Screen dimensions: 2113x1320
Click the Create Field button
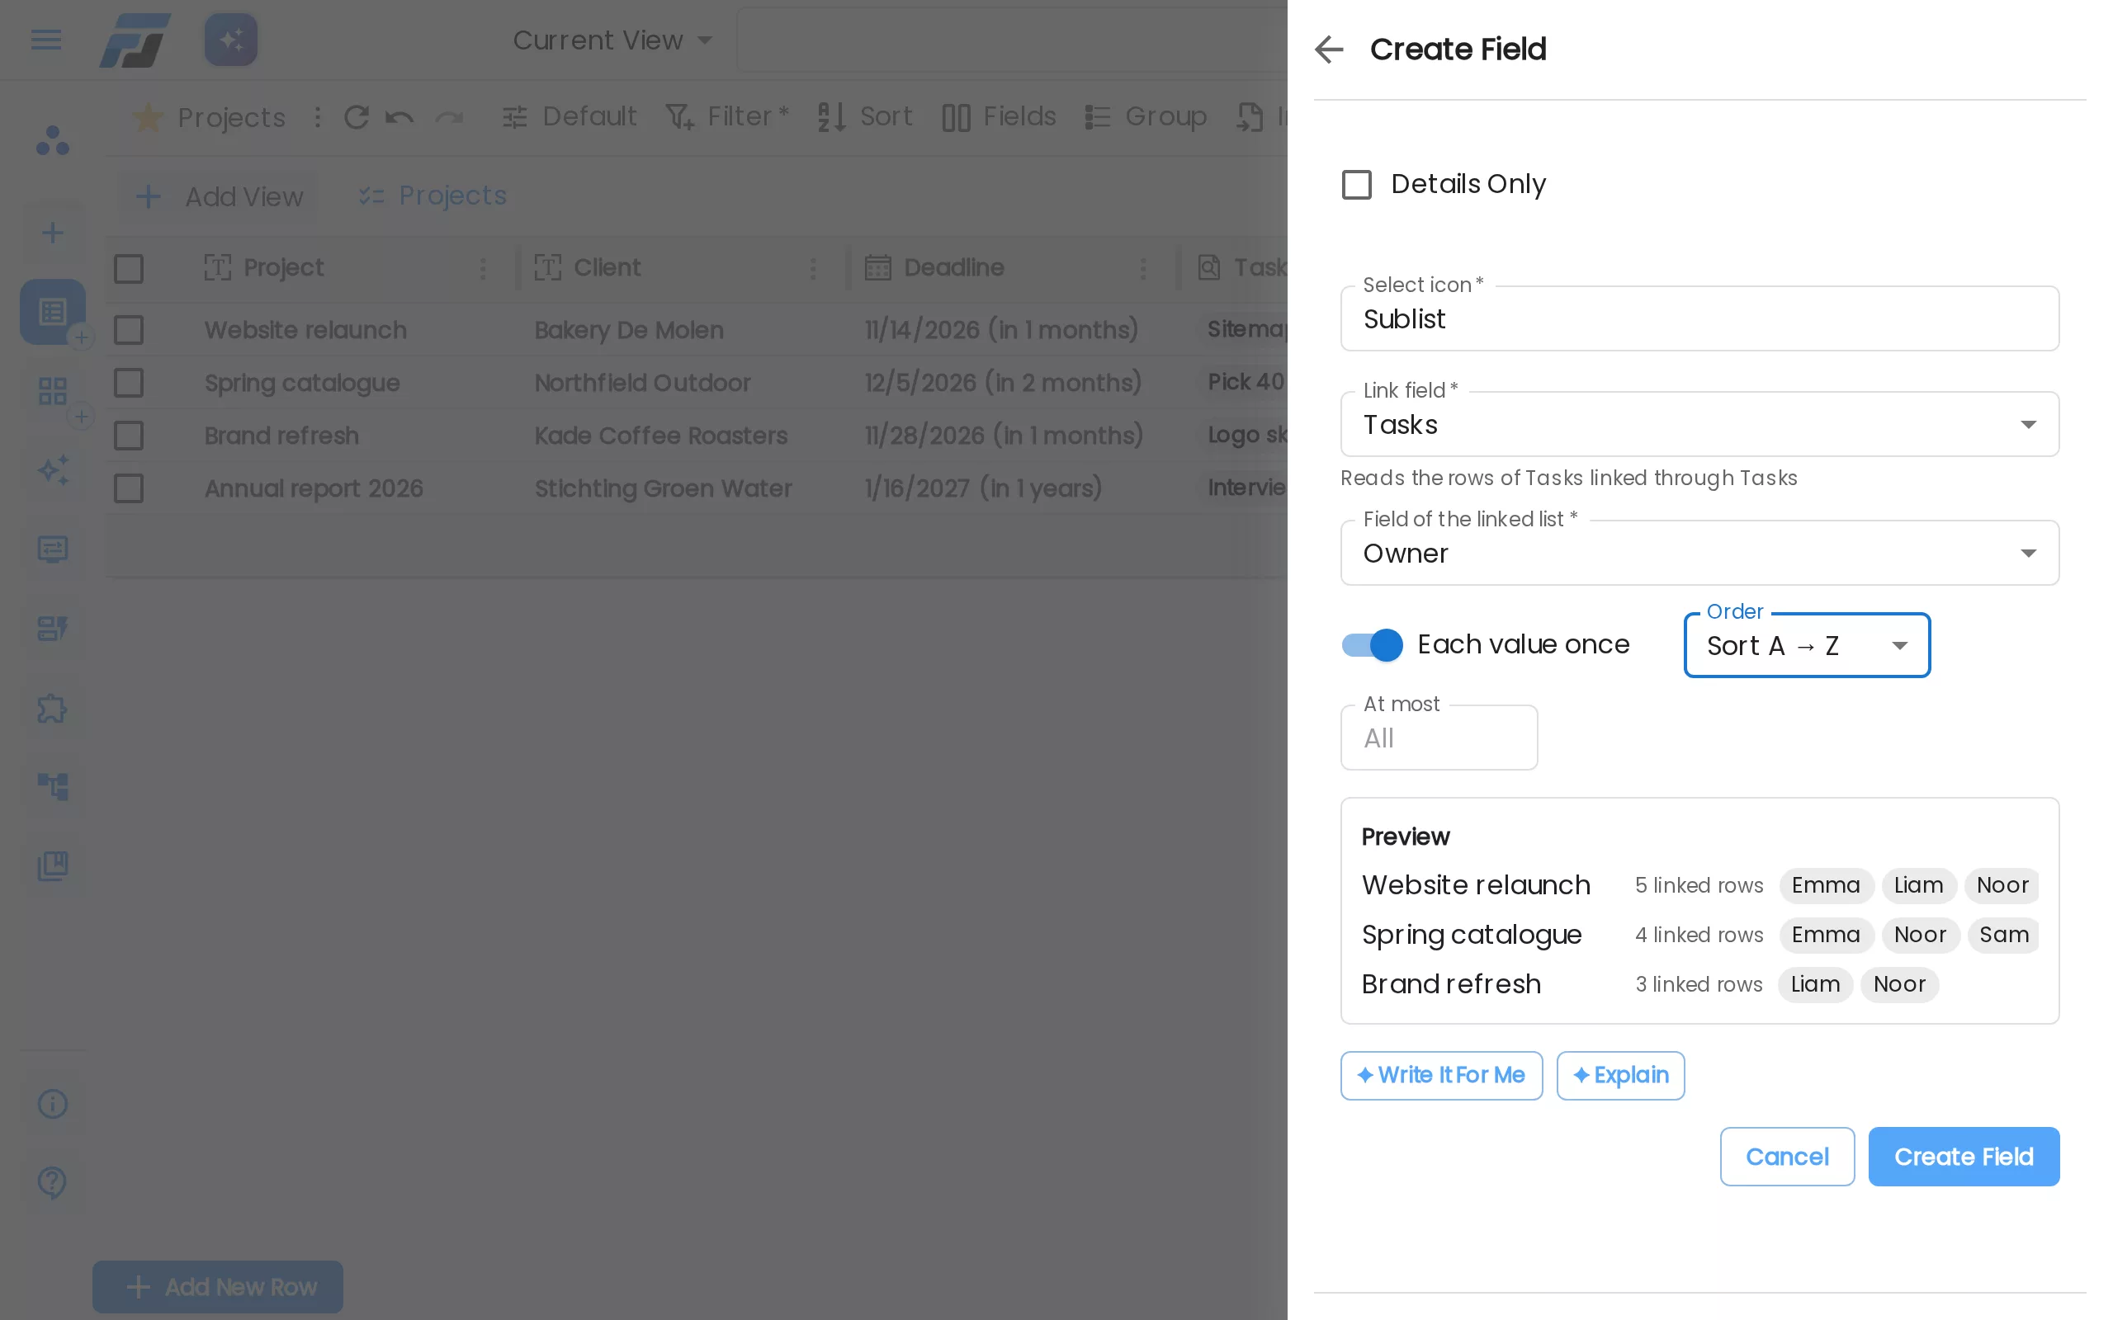[1964, 1157]
